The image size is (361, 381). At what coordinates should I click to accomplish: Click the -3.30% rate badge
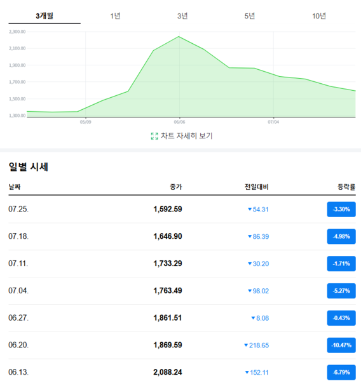tap(341, 209)
